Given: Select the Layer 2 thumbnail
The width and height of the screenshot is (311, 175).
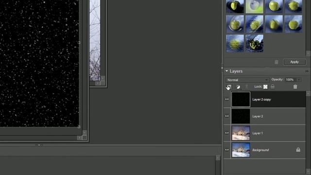Looking at the screenshot, I should [241, 116].
